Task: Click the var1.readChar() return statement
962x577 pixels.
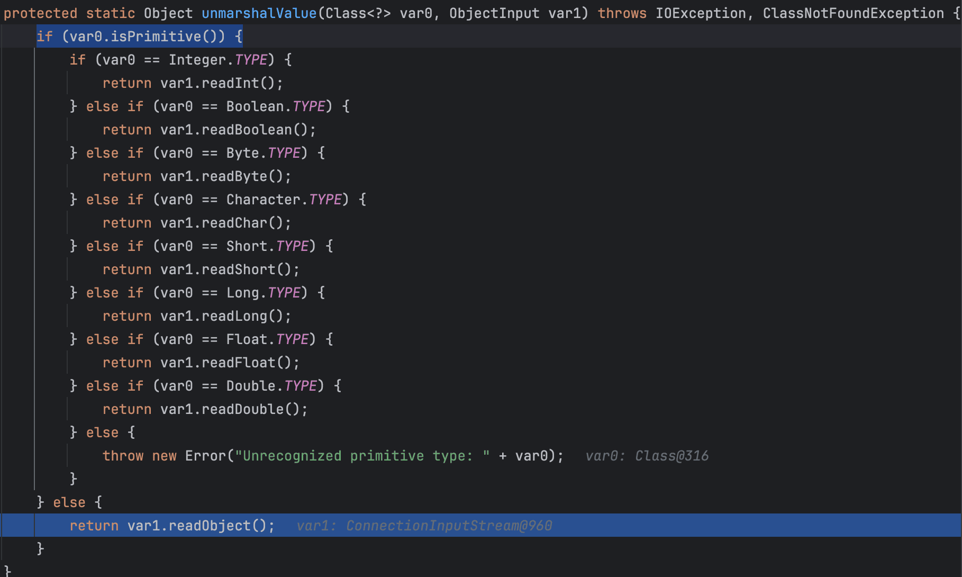Action: (x=197, y=223)
